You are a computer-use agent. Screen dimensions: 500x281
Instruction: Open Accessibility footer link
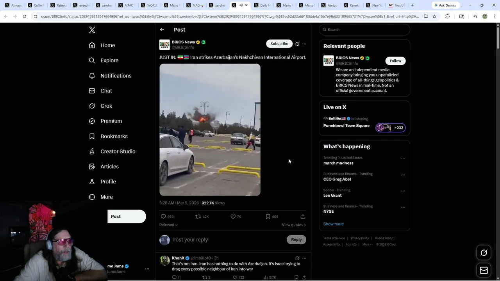(x=331, y=244)
